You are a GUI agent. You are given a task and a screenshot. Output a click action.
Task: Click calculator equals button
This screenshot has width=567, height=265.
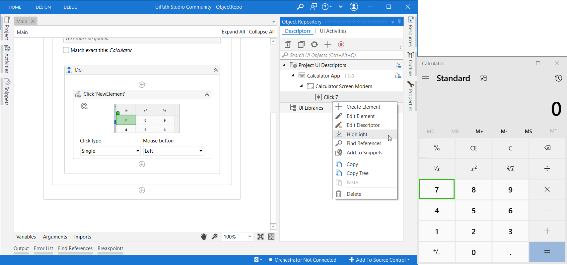pos(547,252)
